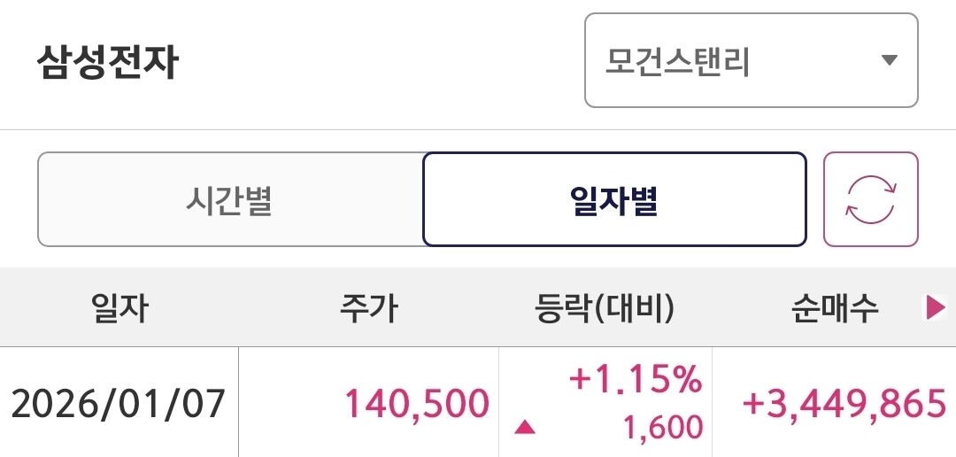
Task: Click the +1.15% change percentage
Action: (635, 381)
